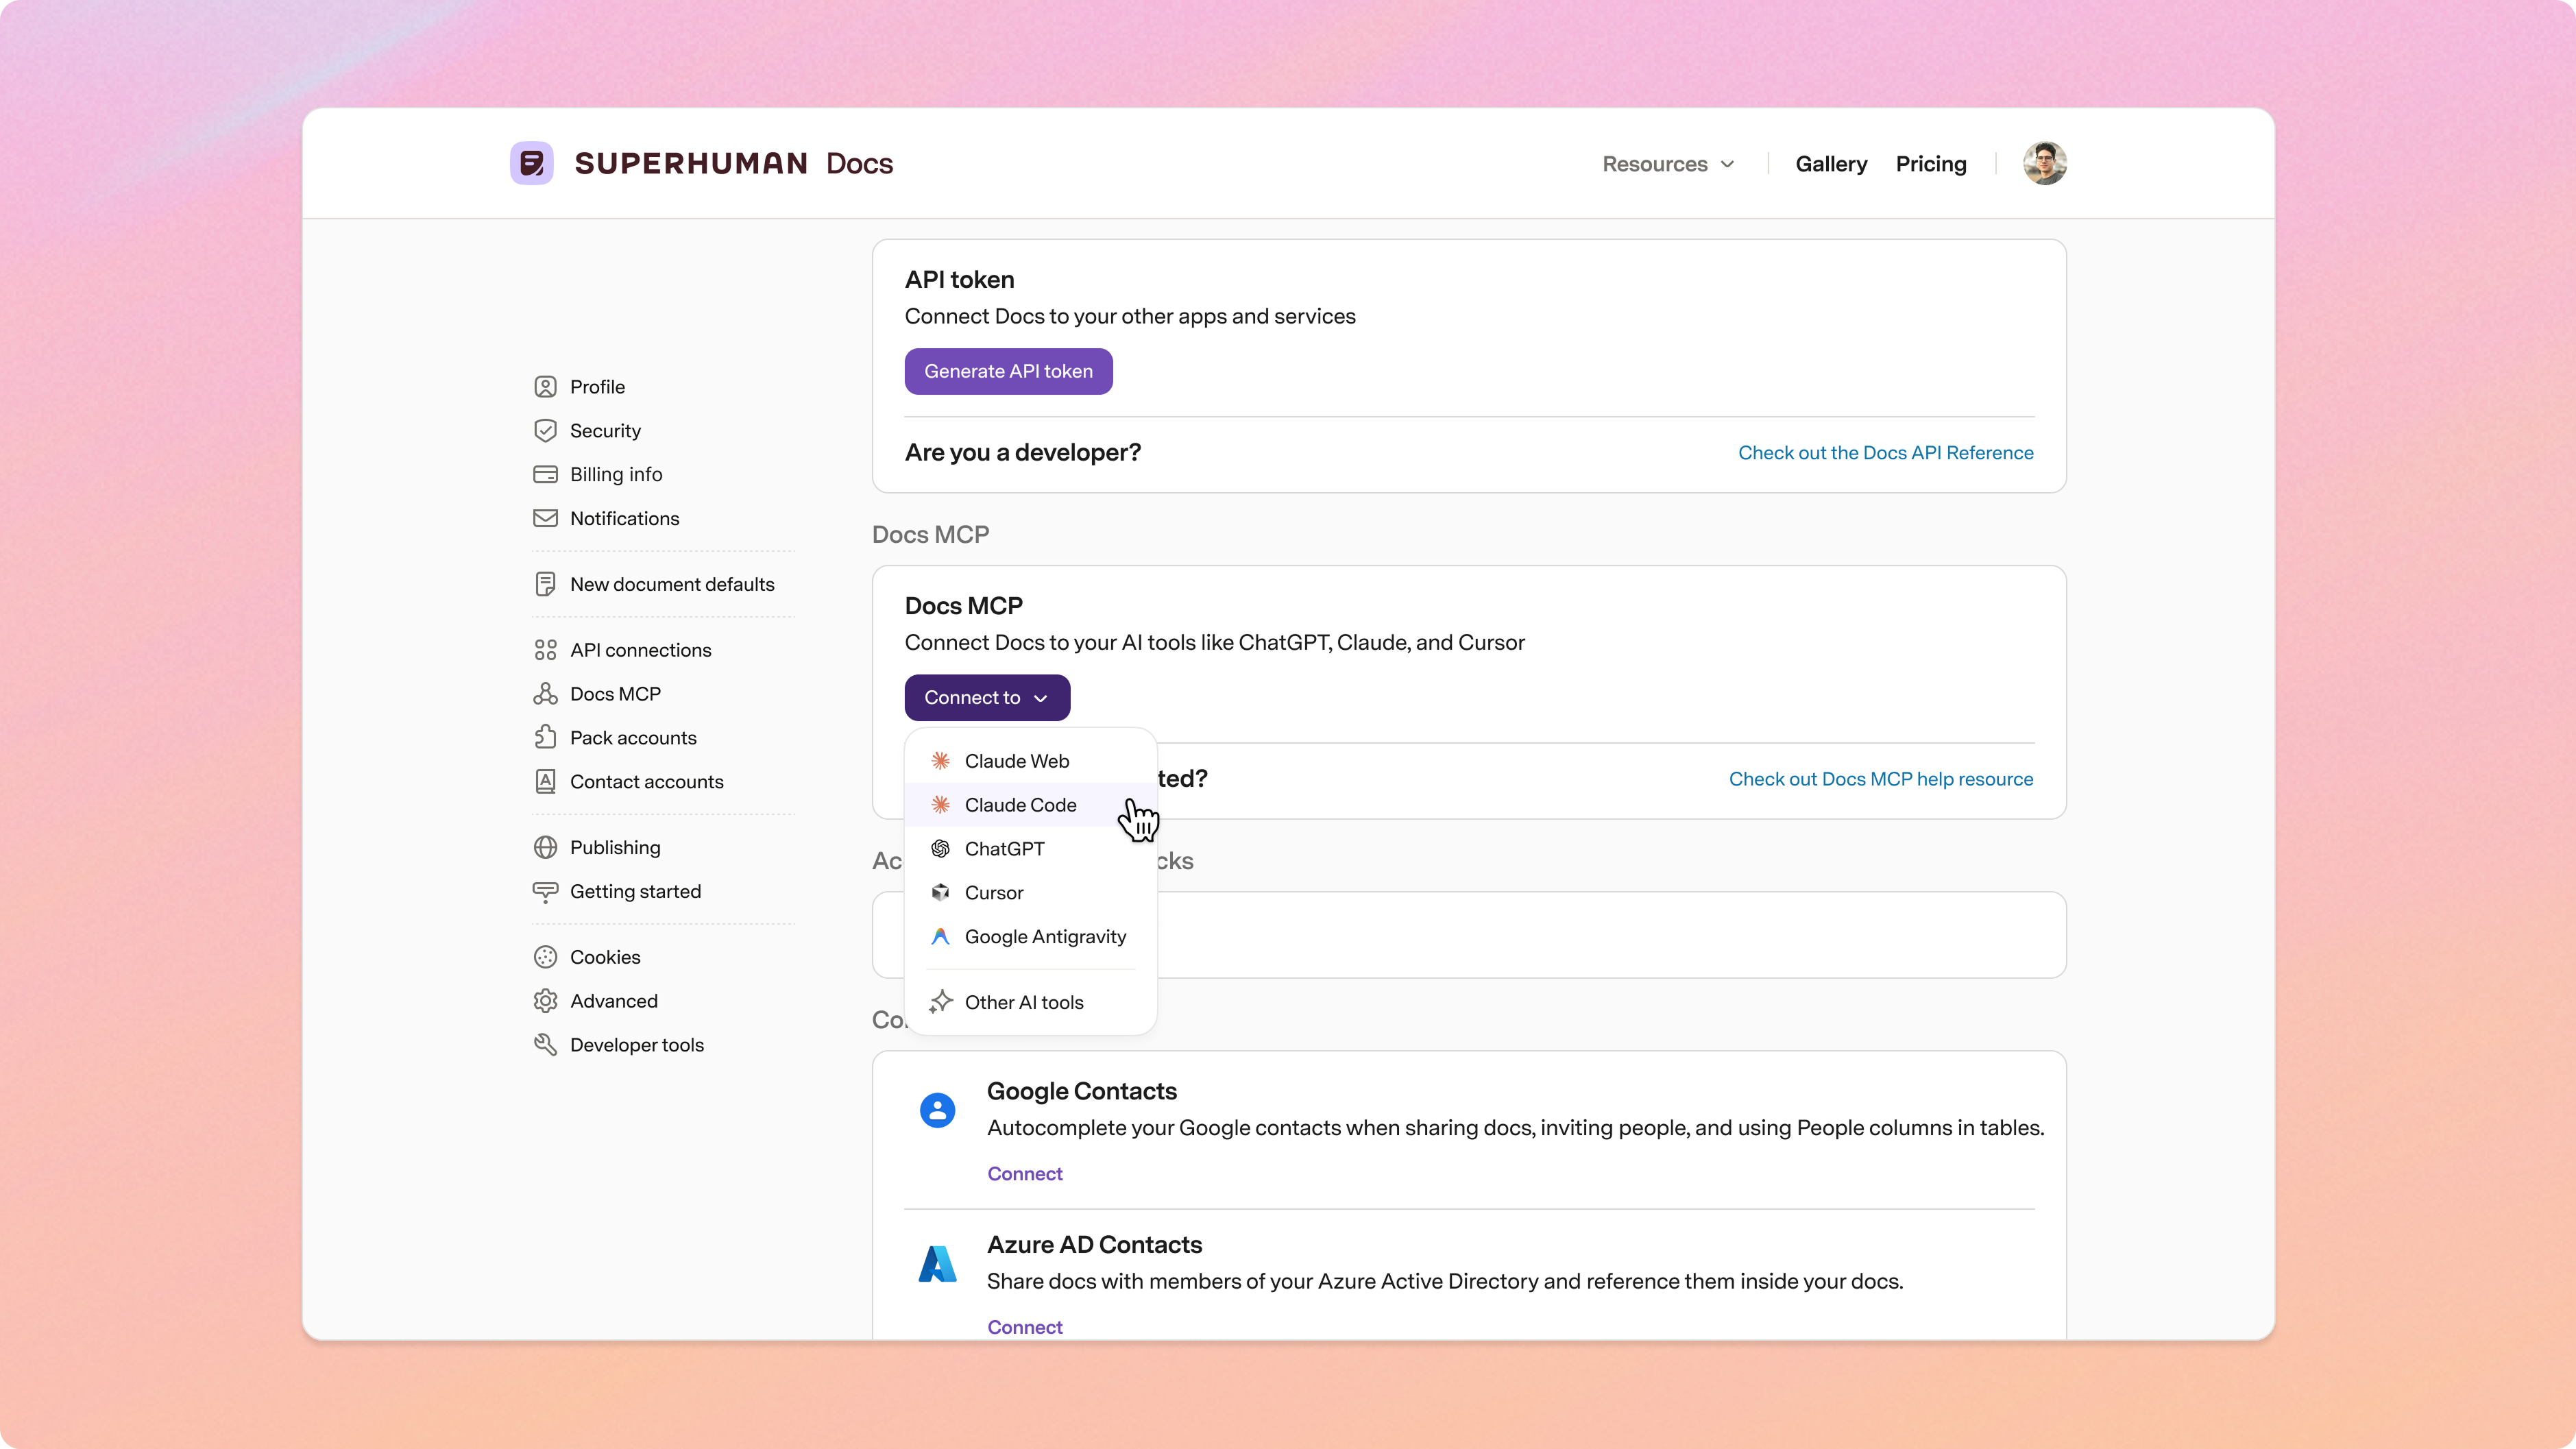Pick Cursor in the connect menu
2576x1449 pixels.
pyautogui.click(x=1030, y=892)
